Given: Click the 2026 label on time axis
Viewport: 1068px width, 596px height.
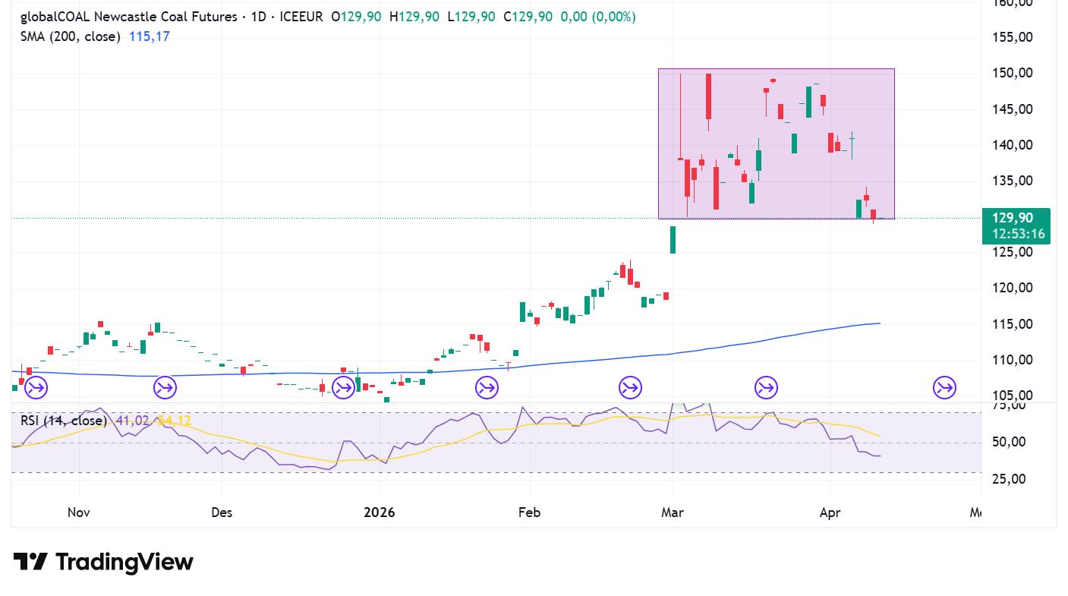Looking at the screenshot, I should click(x=379, y=512).
